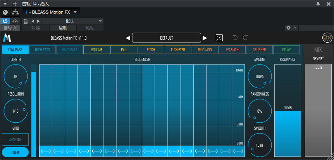Click the RESONANCE slider at 0.0dB
334x160 pixels.
(288, 111)
